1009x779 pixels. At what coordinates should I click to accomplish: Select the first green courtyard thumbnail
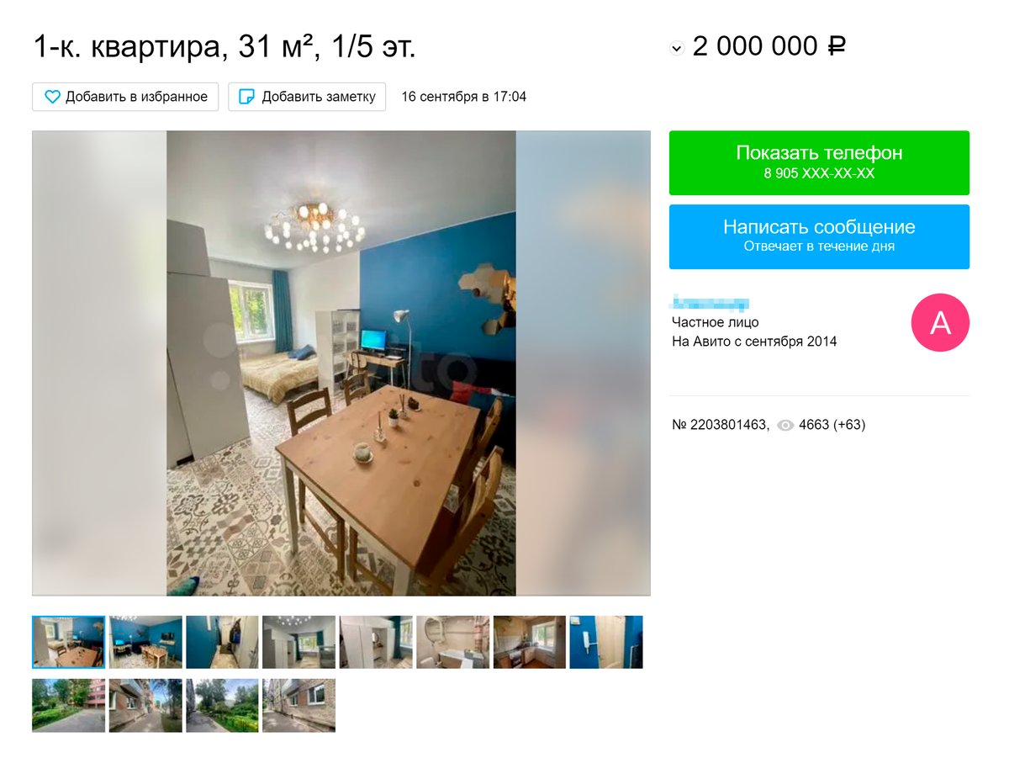pyautogui.click(x=69, y=705)
